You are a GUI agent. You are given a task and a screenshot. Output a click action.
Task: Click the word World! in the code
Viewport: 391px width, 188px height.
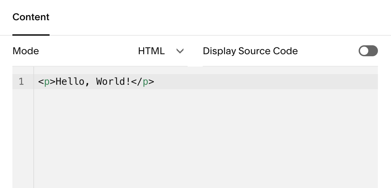tap(114, 81)
